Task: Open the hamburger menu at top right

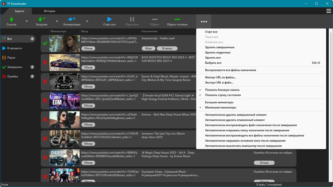Action: [x=328, y=11]
